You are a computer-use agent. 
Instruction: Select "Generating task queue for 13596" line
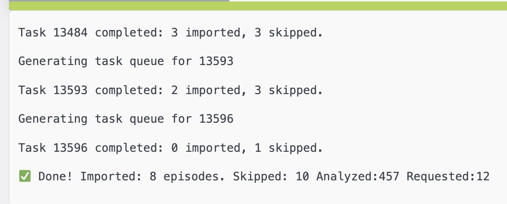126,119
